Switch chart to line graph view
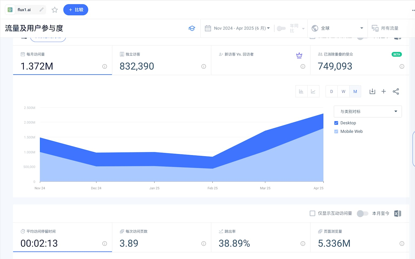Screen dimensions: 415x259 tap(313, 91)
